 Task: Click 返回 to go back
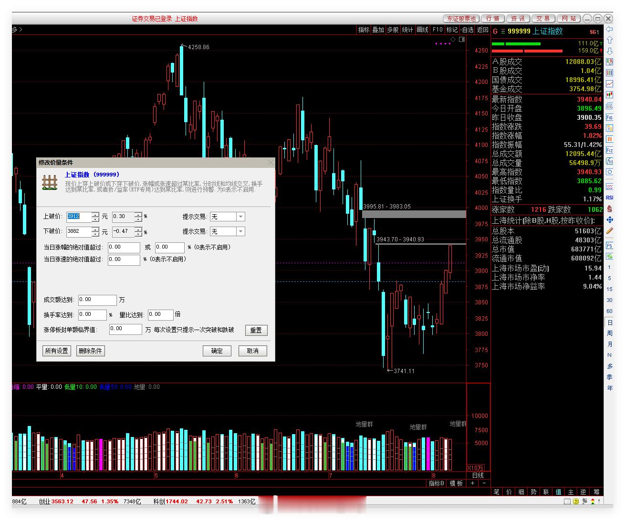coord(483,30)
